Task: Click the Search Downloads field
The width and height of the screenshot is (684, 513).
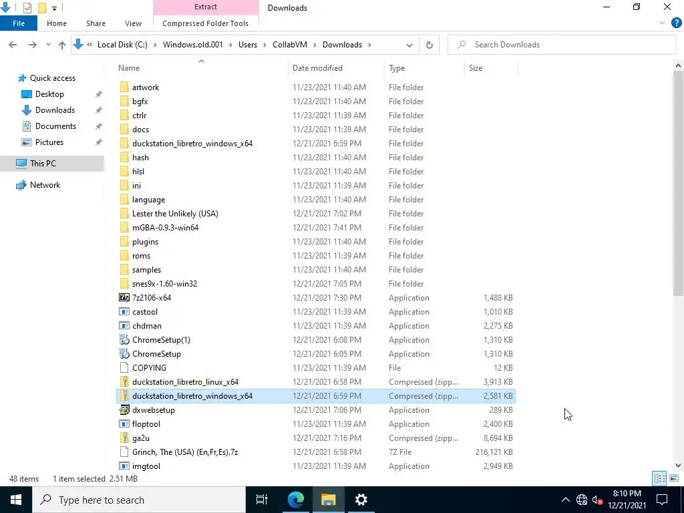Action: (x=562, y=45)
